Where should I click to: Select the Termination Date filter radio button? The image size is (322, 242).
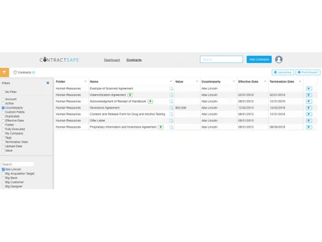pos(3,142)
